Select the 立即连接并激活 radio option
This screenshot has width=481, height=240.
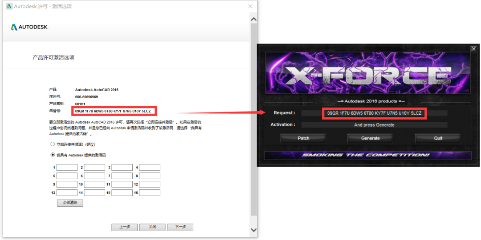point(53,144)
